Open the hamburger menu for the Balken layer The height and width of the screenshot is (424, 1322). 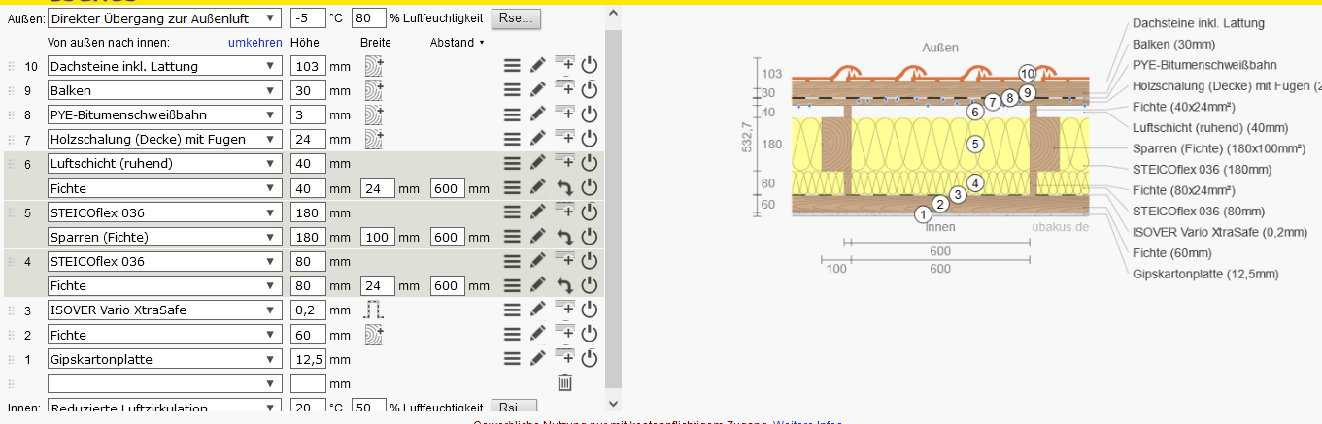[x=512, y=90]
